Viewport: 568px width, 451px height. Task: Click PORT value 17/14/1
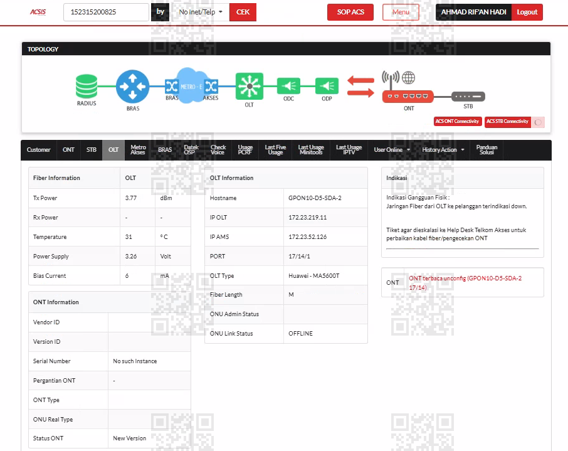pyautogui.click(x=299, y=257)
